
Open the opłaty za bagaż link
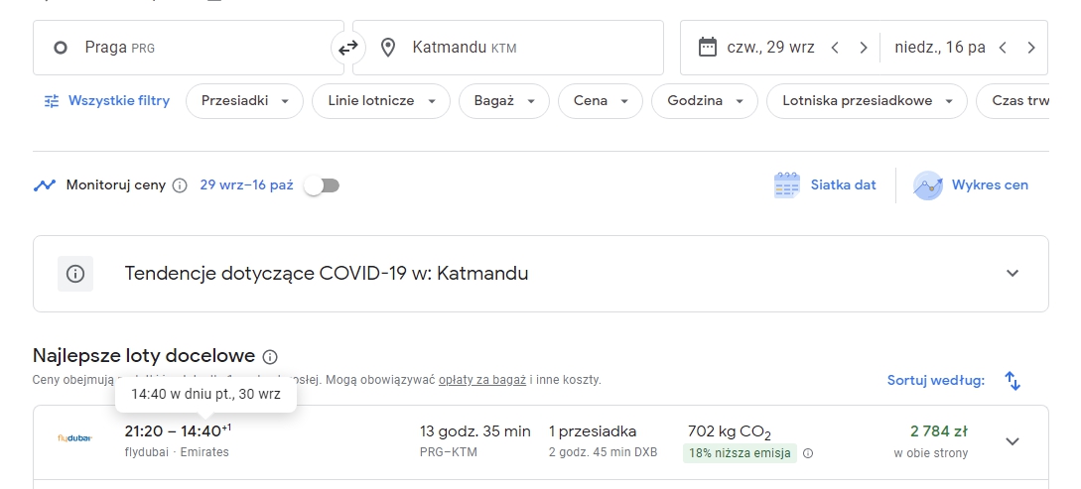coord(481,380)
